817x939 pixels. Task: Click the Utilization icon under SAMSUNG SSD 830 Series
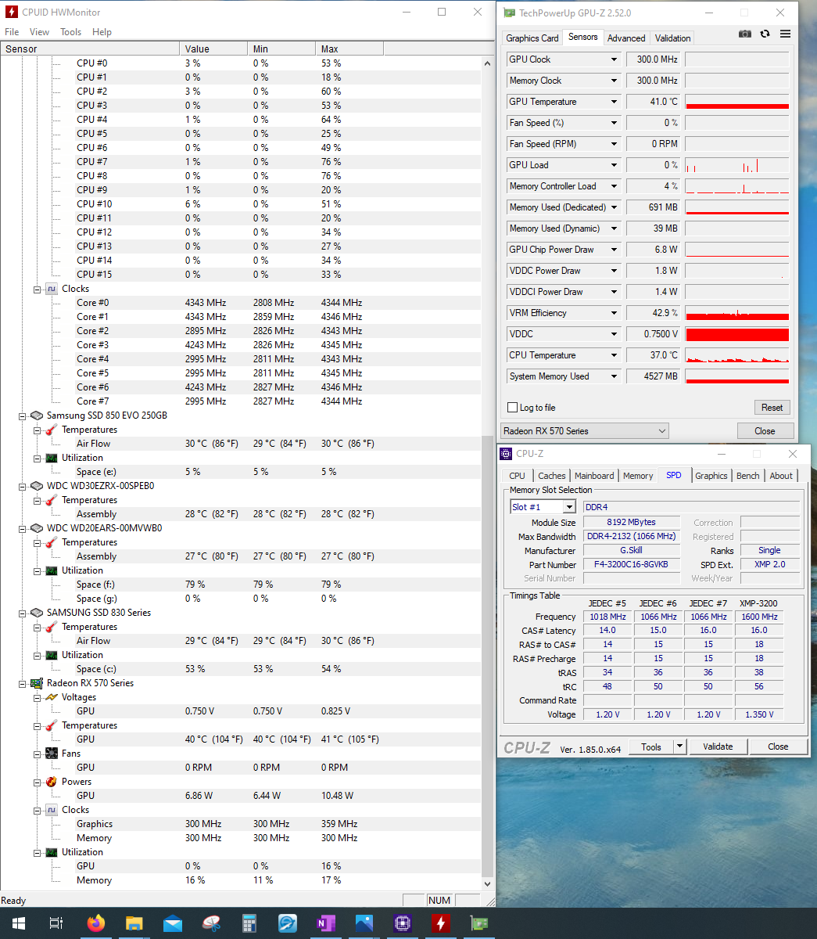coord(51,655)
